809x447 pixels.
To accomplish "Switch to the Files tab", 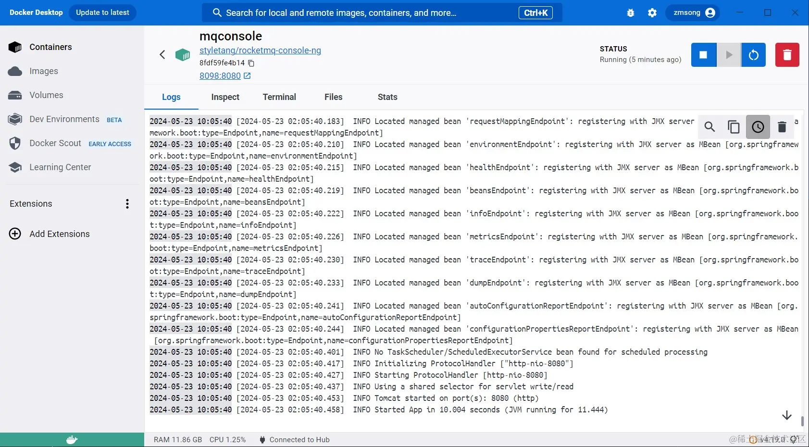I will click(x=334, y=97).
